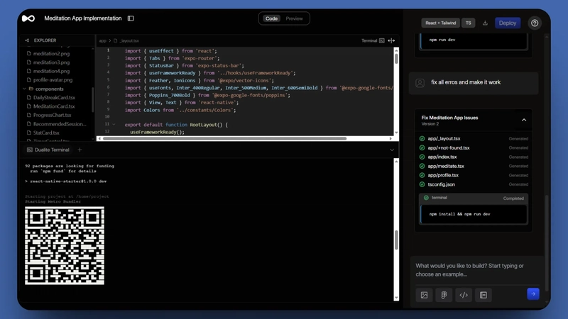Click the EXPLORER header label

point(45,40)
